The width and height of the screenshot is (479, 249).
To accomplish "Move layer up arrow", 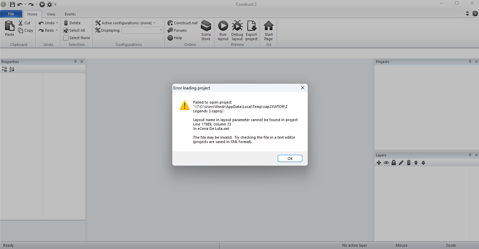I will point(416,163).
